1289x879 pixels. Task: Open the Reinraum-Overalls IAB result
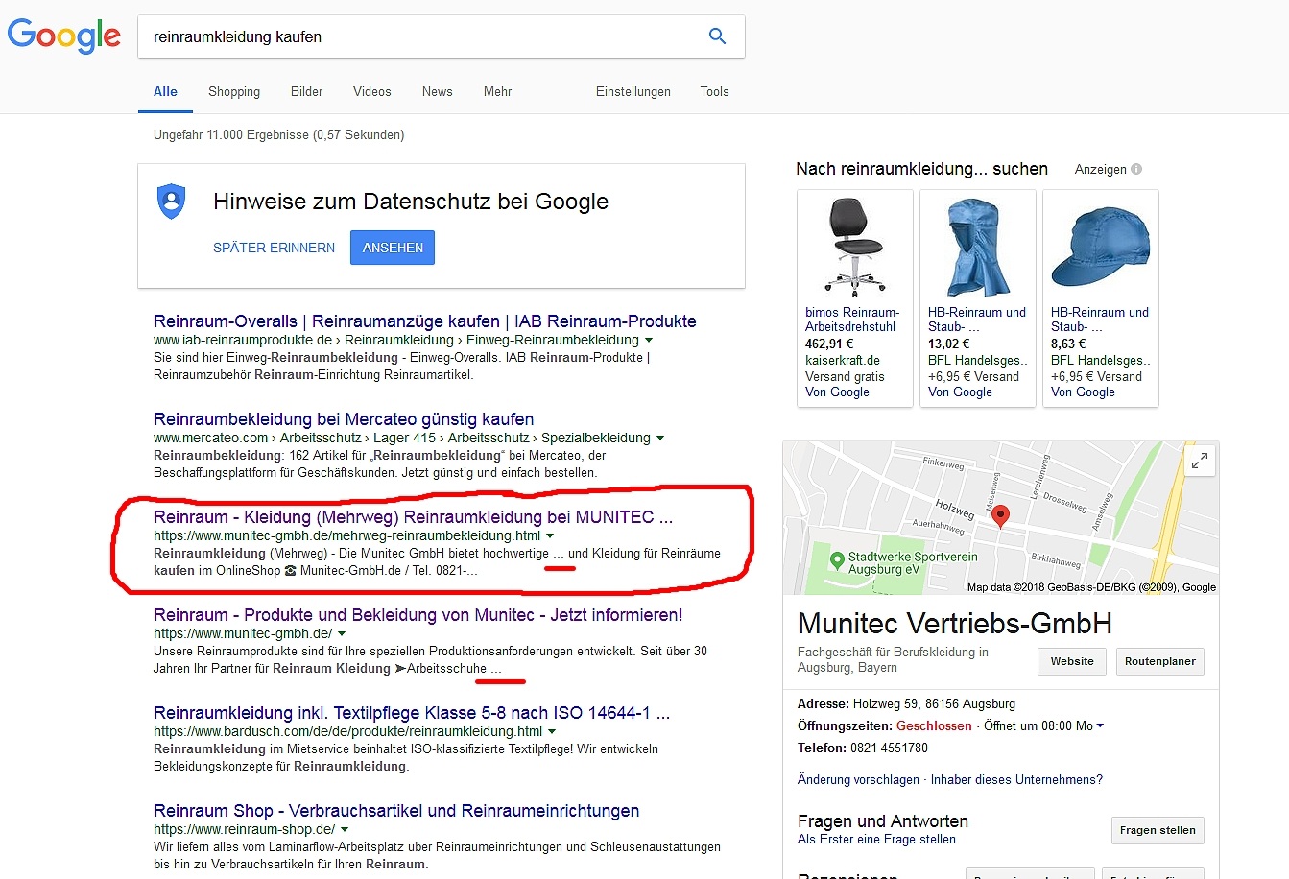click(x=425, y=321)
